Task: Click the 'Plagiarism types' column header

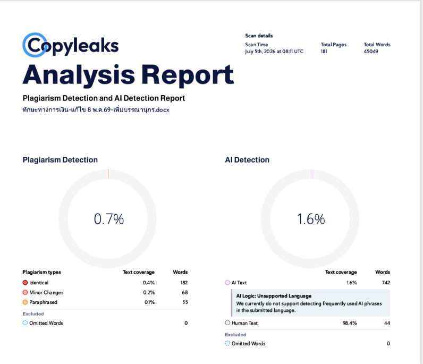Action: [x=41, y=272]
